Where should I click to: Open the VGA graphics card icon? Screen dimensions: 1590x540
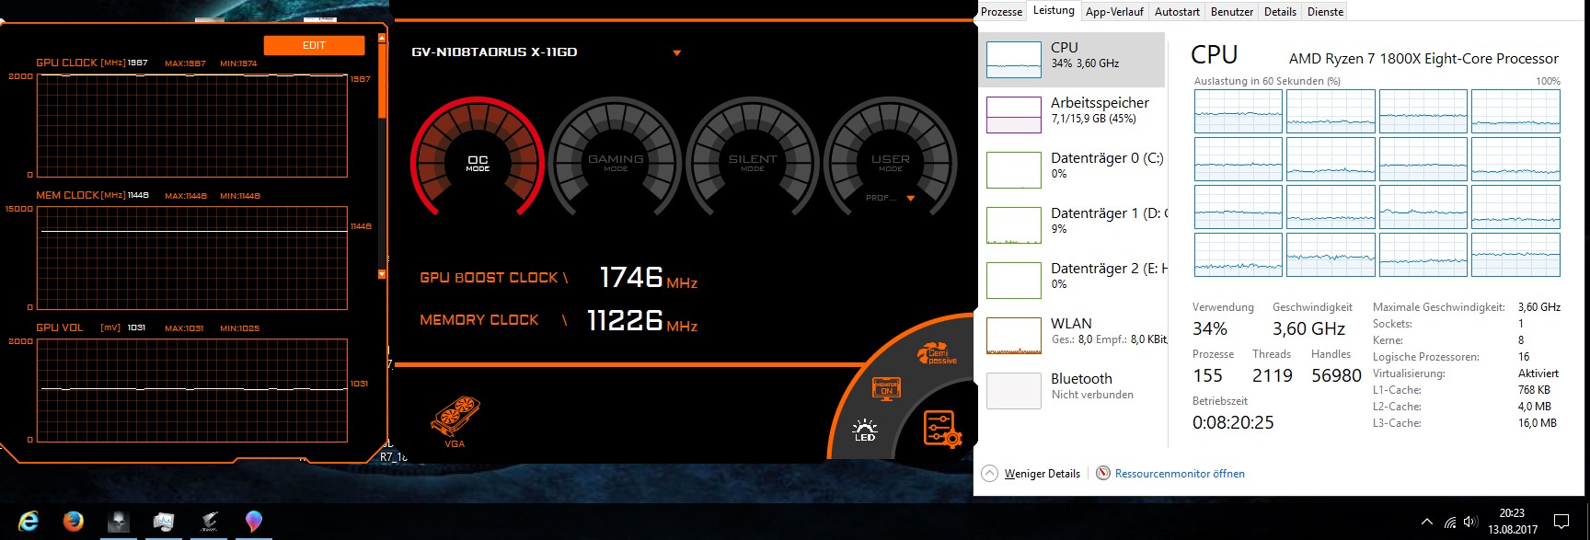point(455,422)
